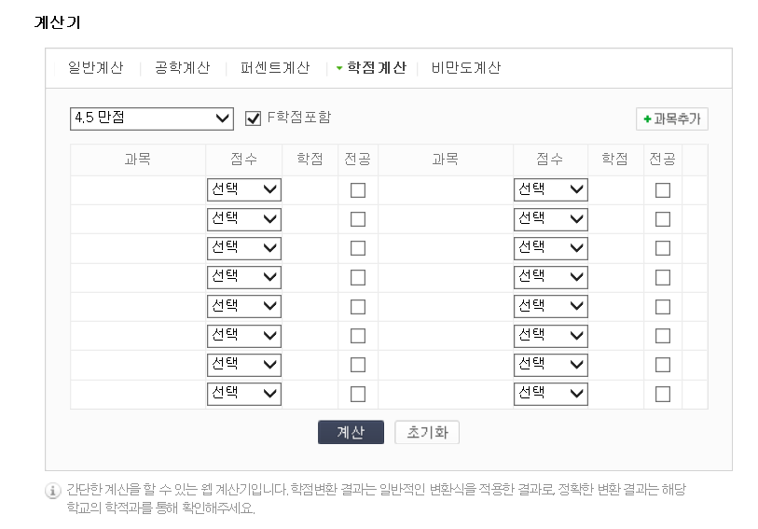
Task: Uncheck the F학점포함 checkbox
Action: [x=253, y=118]
